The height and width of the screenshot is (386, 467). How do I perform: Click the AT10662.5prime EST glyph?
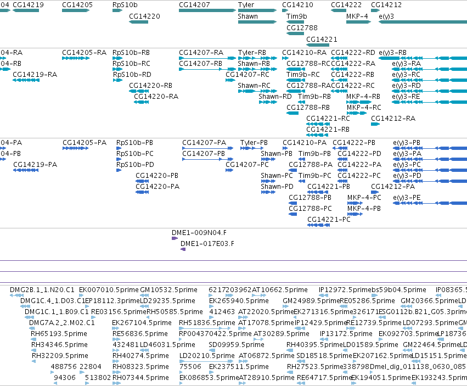tap(259, 295)
